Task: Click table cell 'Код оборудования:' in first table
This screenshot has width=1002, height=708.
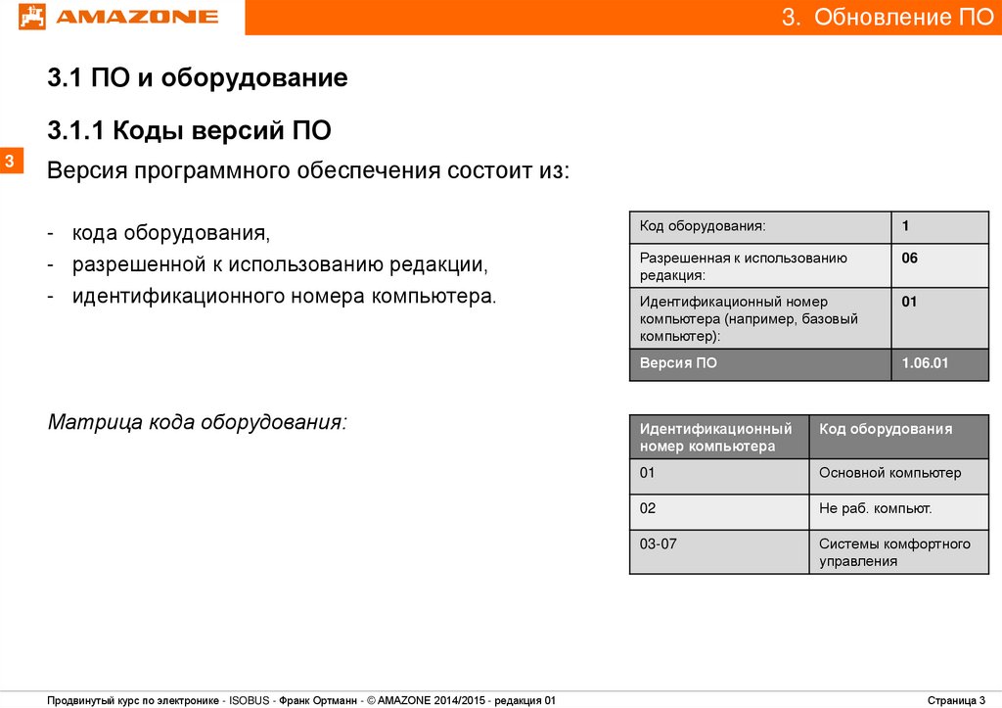Action: tap(760, 227)
